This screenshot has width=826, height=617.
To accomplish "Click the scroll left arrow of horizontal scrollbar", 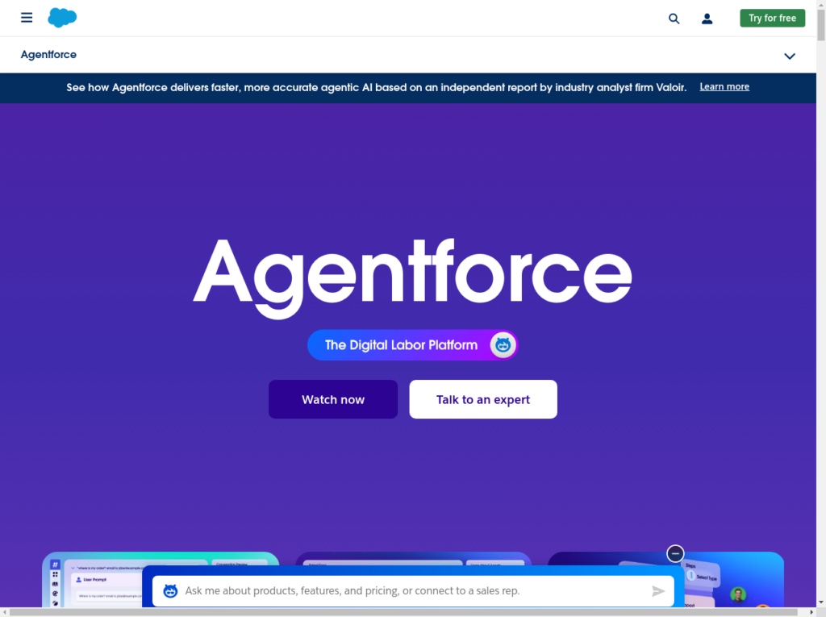I will 4,612.
